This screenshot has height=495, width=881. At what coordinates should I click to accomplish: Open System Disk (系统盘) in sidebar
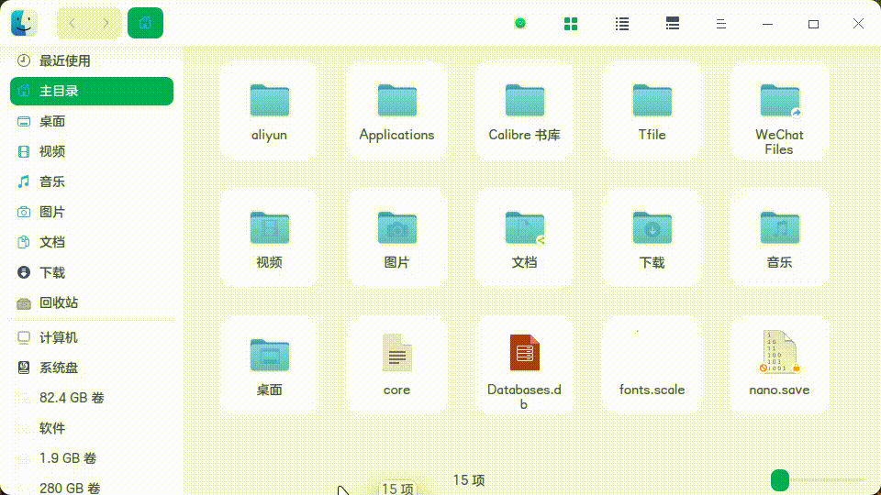92,368
